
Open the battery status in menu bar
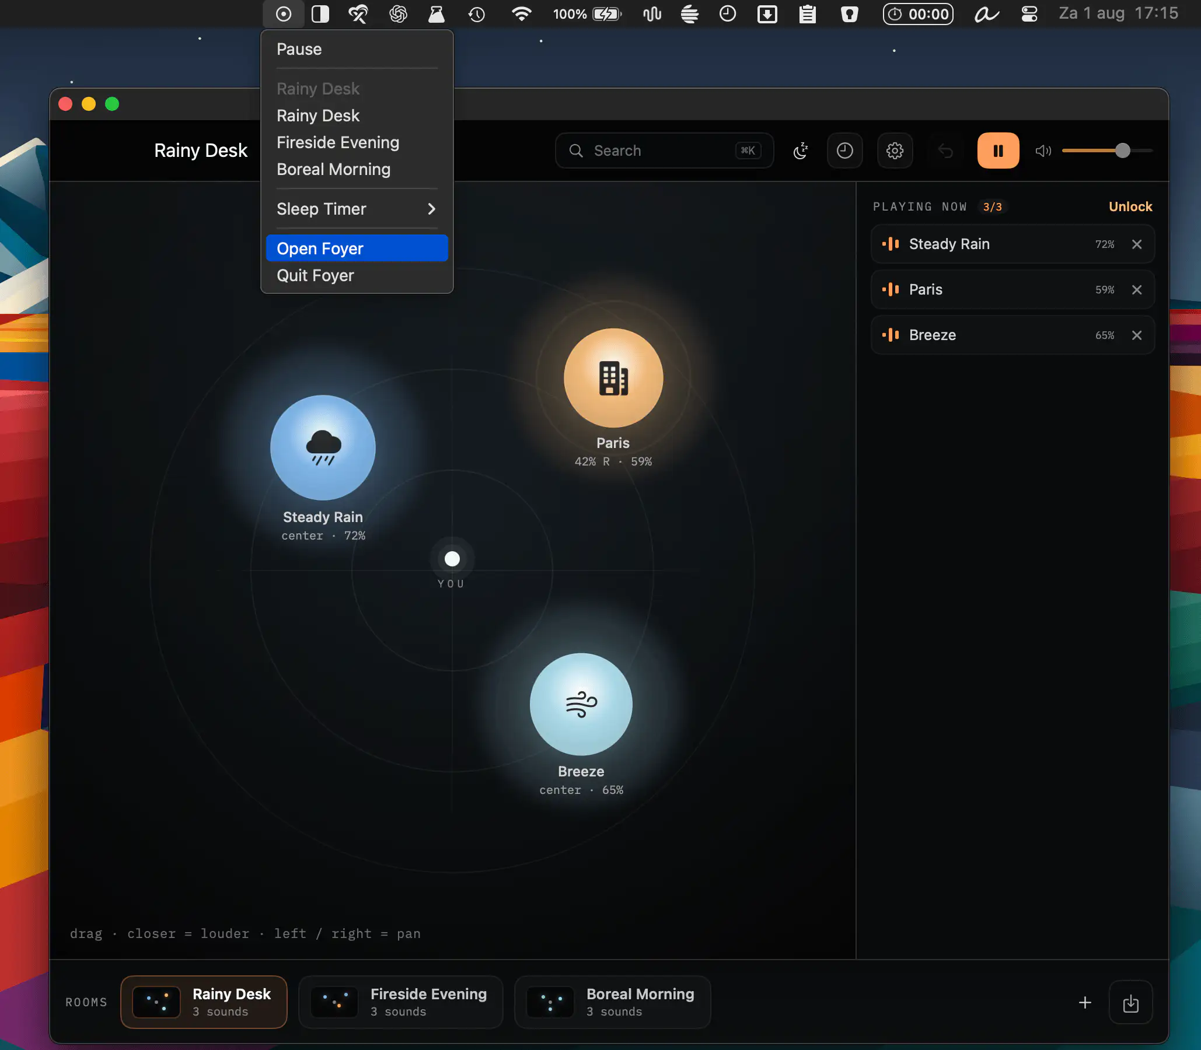coord(586,14)
